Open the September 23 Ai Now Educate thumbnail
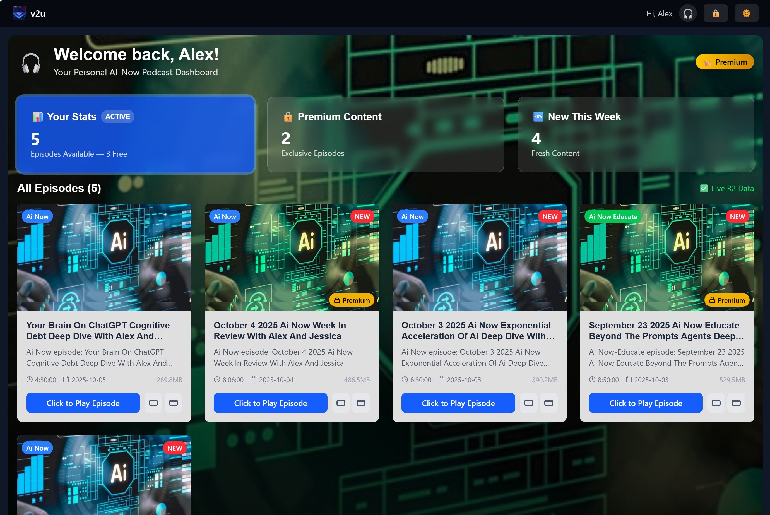This screenshot has height=515, width=770. [666, 257]
